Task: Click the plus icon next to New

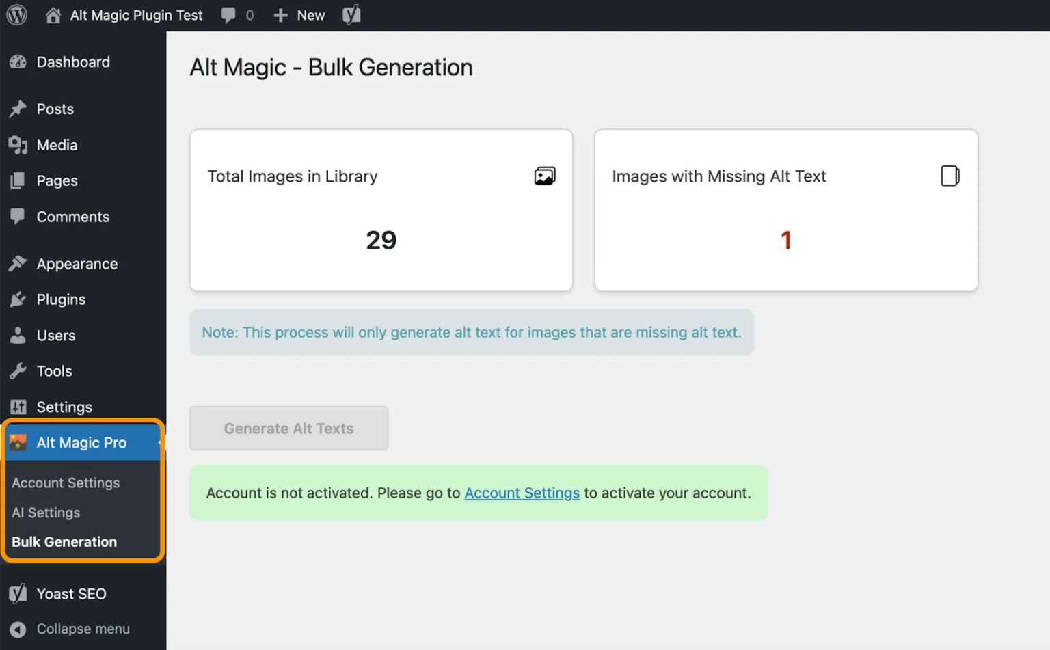Action: tap(280, 15)
